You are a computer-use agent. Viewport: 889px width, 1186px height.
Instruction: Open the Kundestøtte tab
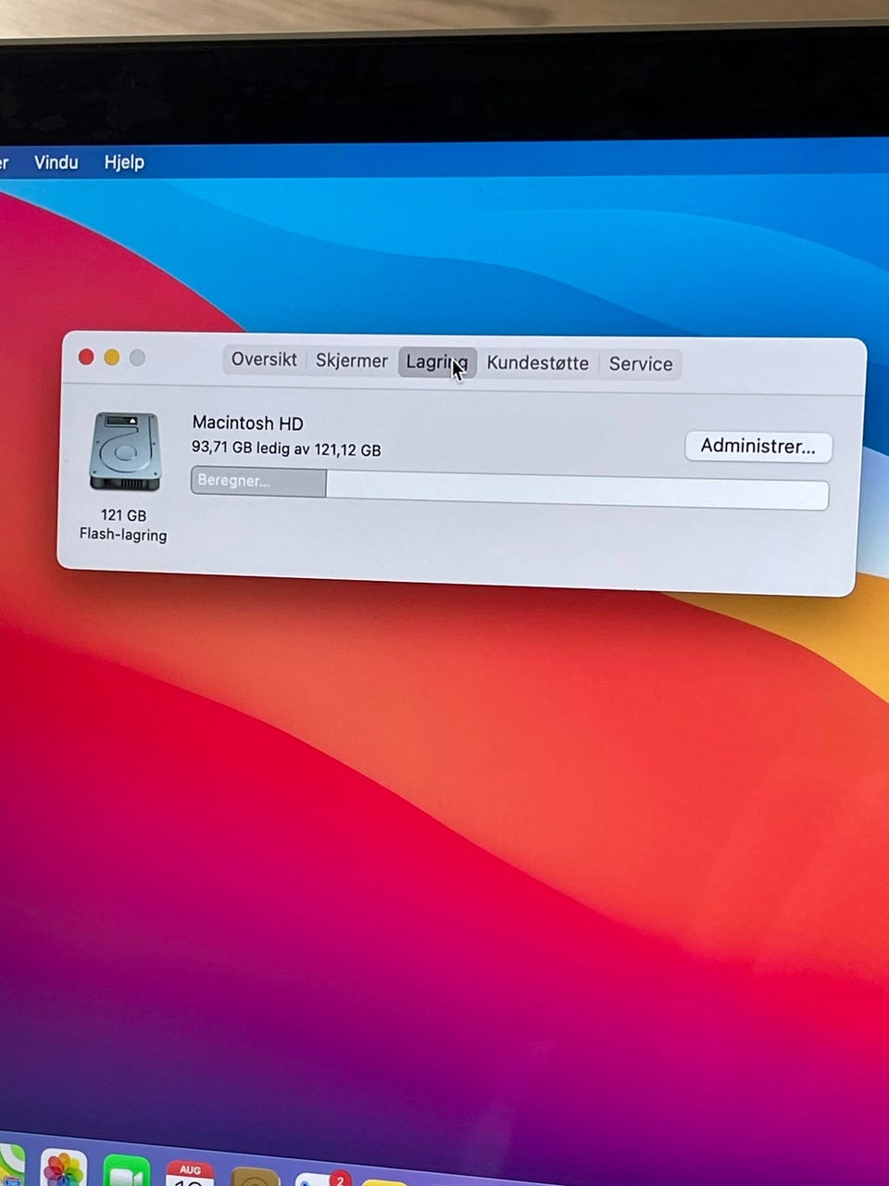pos(537,363)
